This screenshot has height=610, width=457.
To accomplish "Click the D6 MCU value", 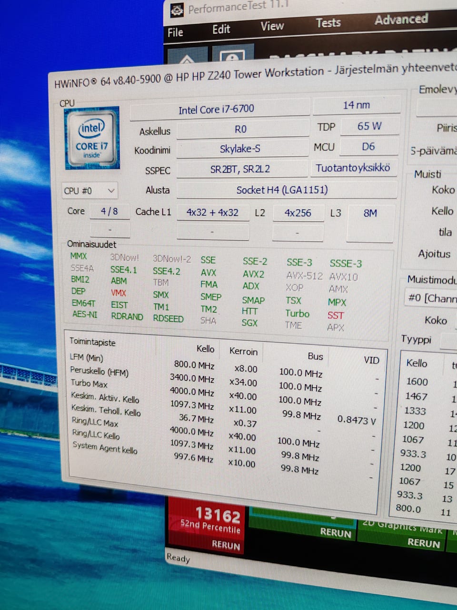I will click(368, 147).
